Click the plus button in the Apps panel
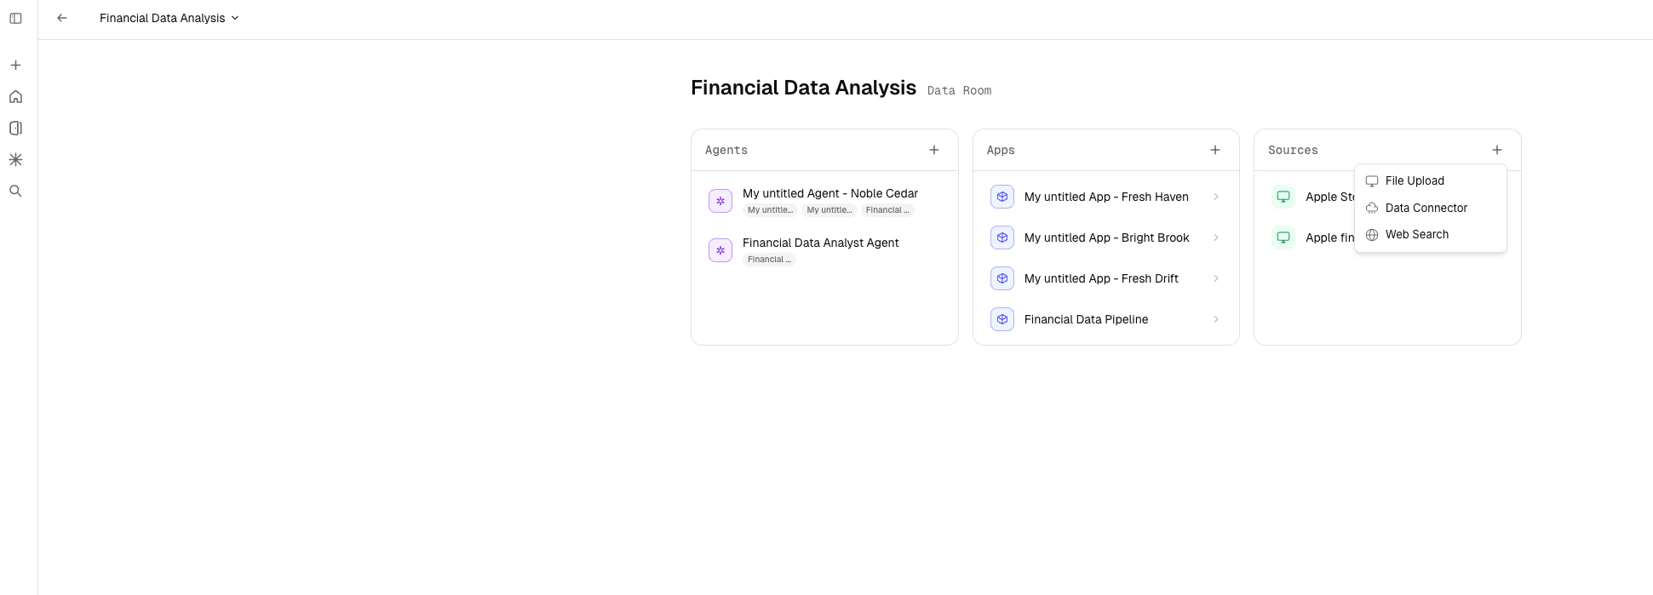 tap(1214, 150)
